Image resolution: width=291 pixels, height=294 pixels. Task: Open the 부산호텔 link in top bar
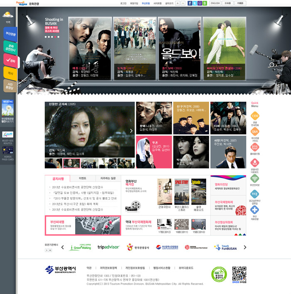pyautogui.click(x=145, y=3)
